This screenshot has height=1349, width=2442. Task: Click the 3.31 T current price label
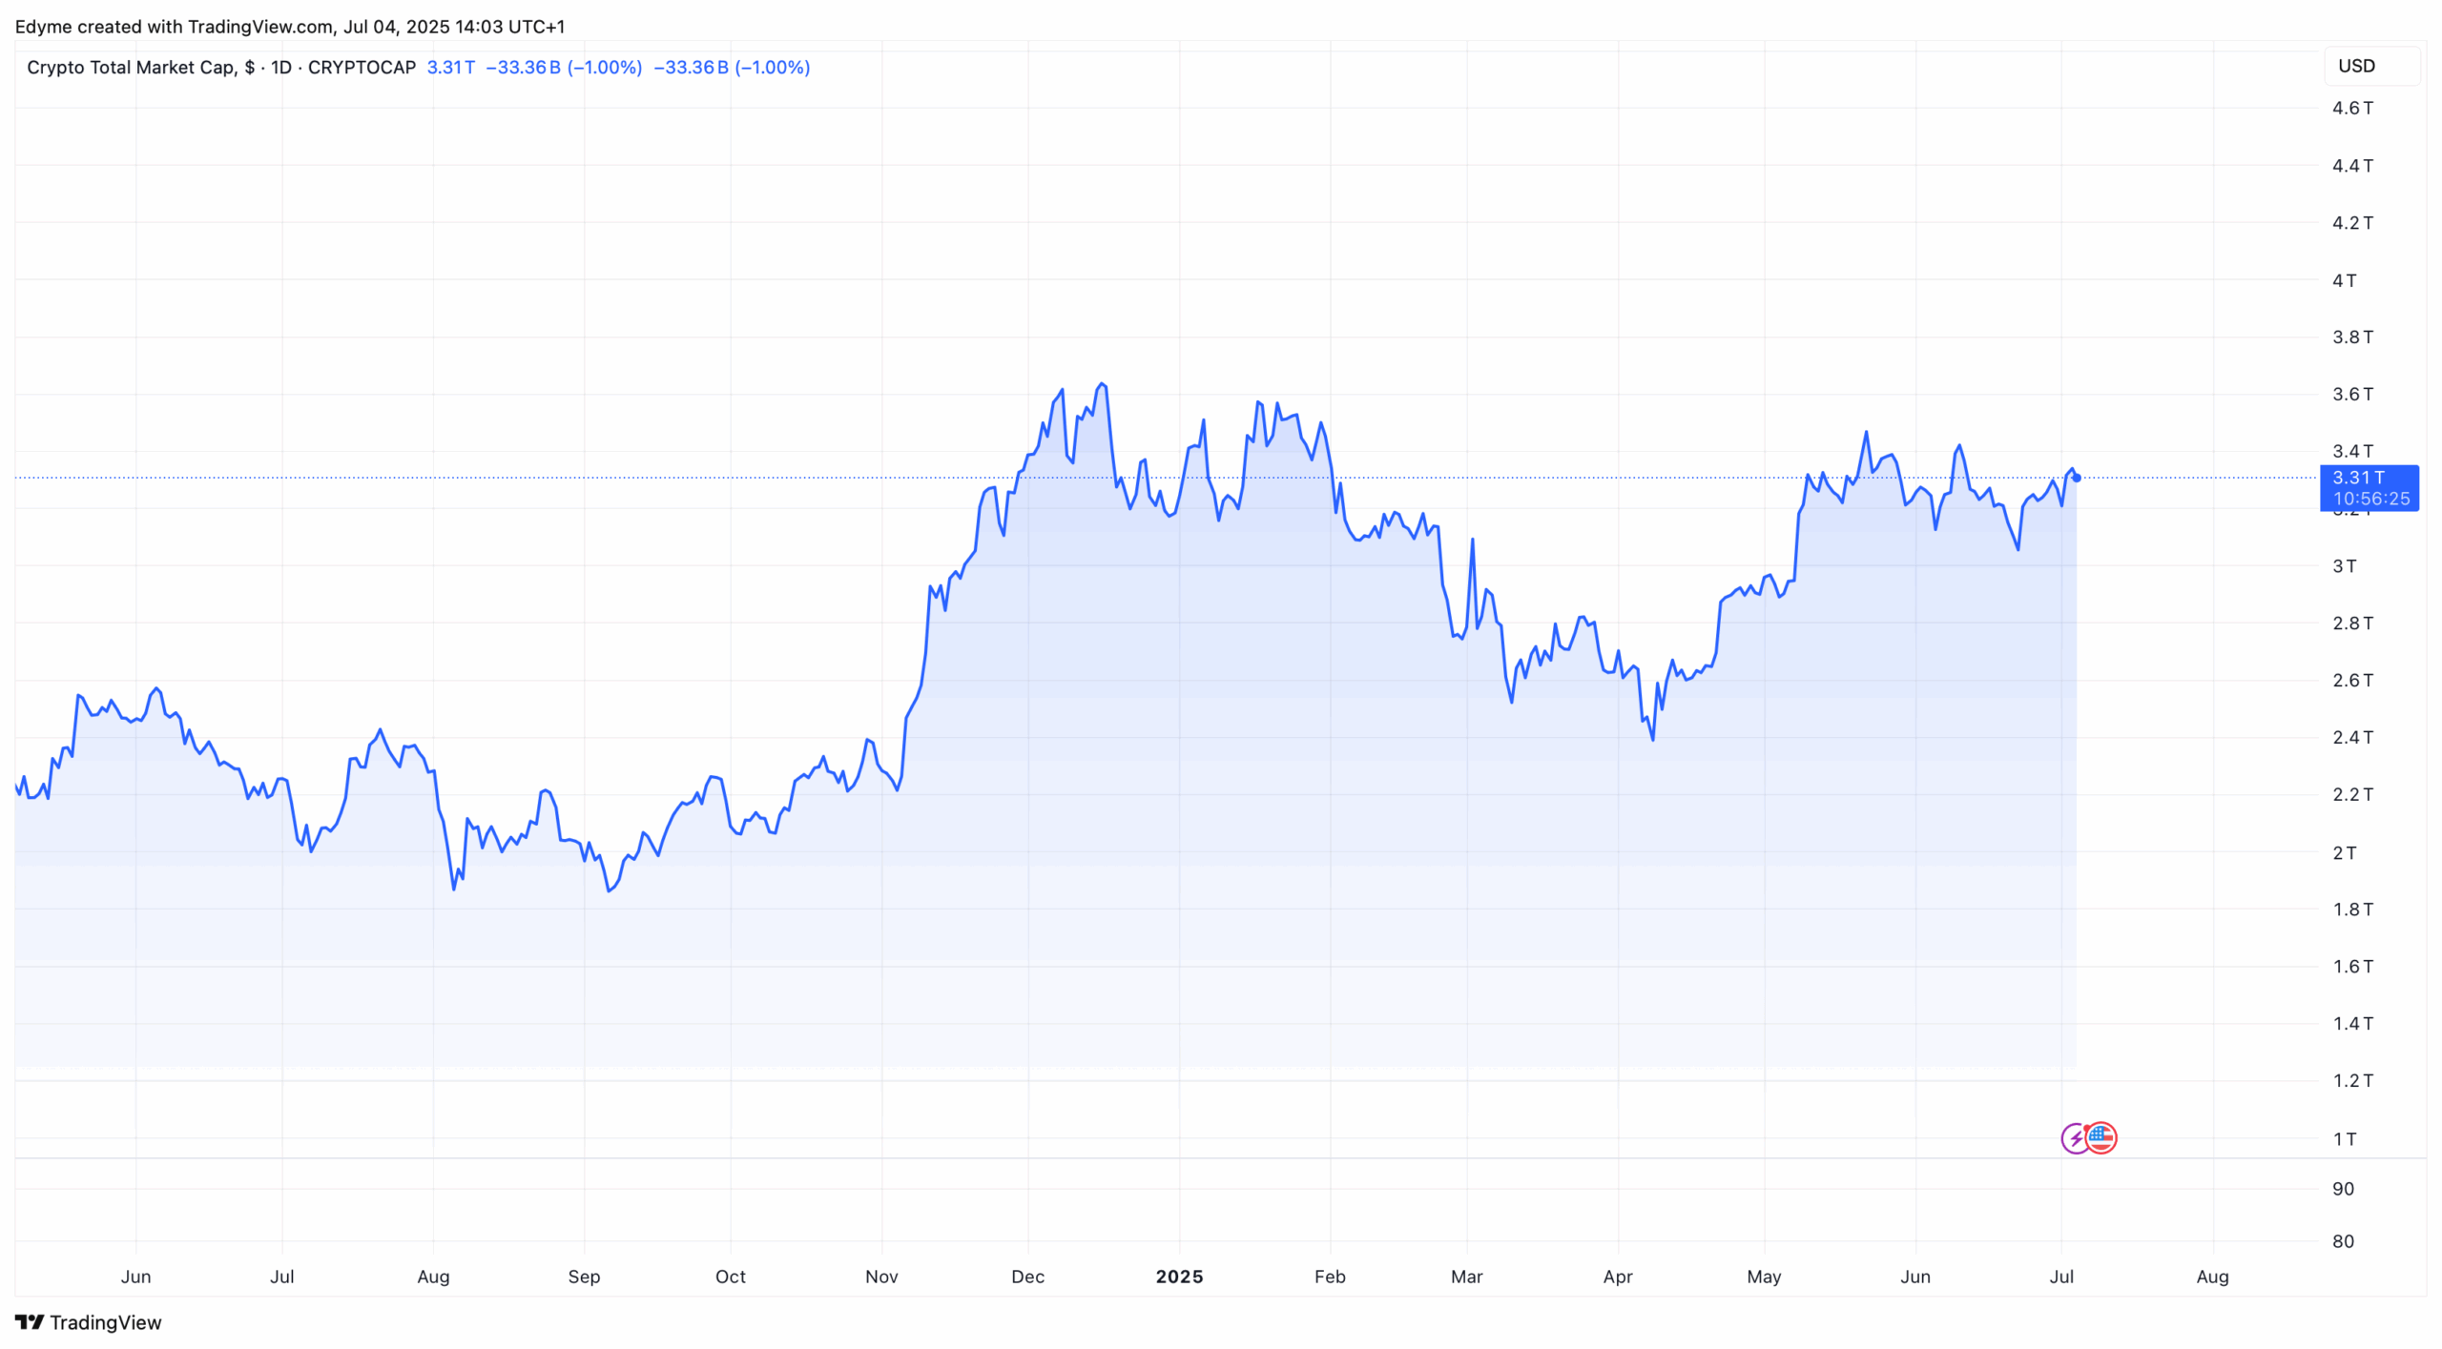tap(2359, 478)
